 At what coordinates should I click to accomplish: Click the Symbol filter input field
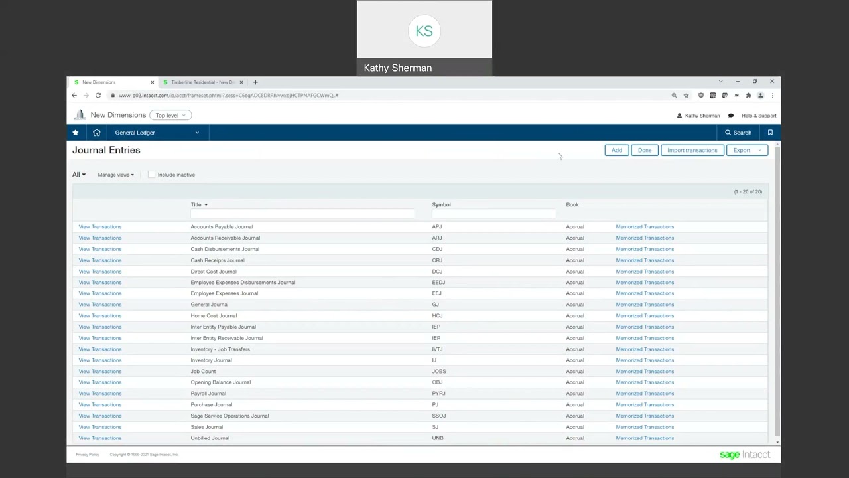click(494, 214)
